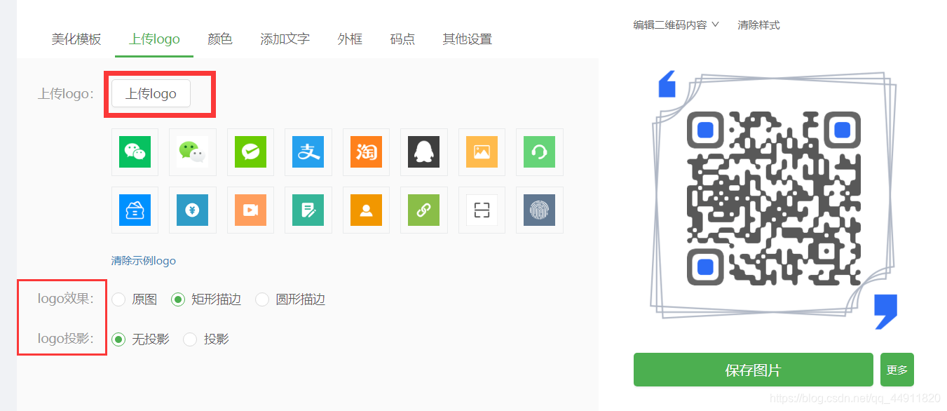This screenshot has height=411, width=947.
Task: Select the orange video camera logo
Action: click(x=250, y=210)
